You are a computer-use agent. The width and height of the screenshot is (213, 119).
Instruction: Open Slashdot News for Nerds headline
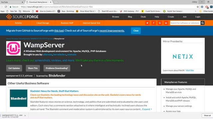click(x=54, y=91)
